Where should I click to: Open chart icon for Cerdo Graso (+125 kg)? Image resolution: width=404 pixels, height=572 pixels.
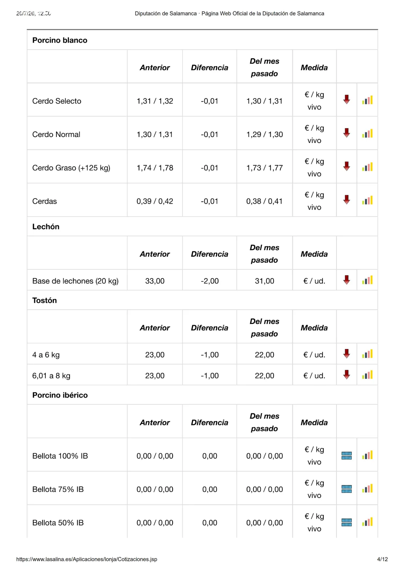[367, 167]
